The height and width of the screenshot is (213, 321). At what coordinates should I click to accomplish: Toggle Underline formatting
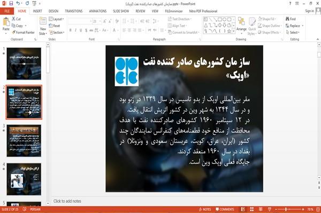pos(81,30)
